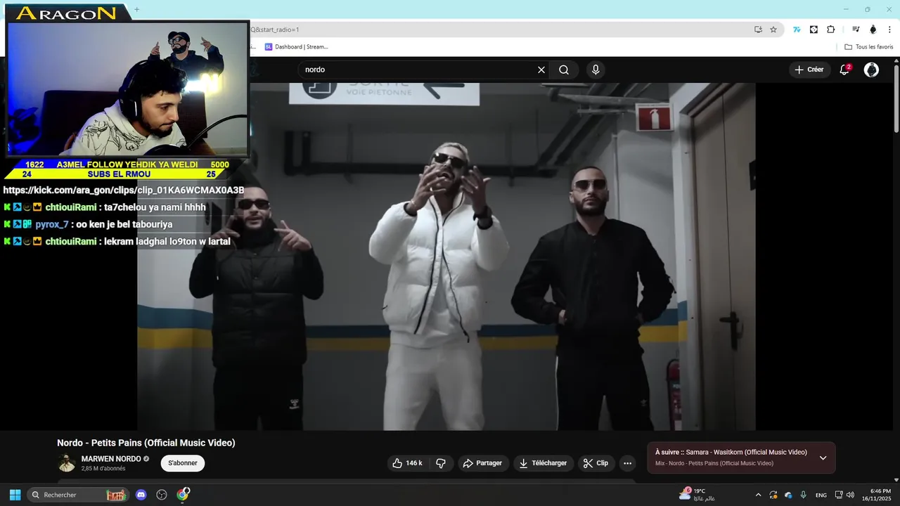Click the Créer button
900x506 pixels.
click(x=809, y=70)
